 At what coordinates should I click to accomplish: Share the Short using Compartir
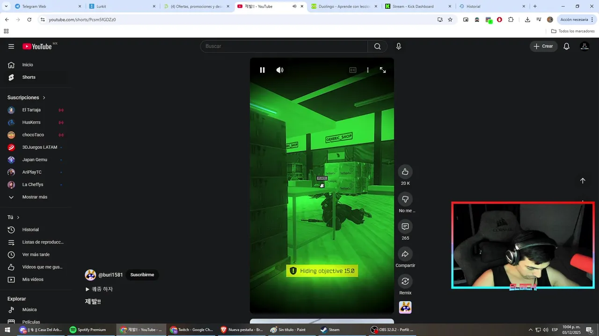[405, 254]
